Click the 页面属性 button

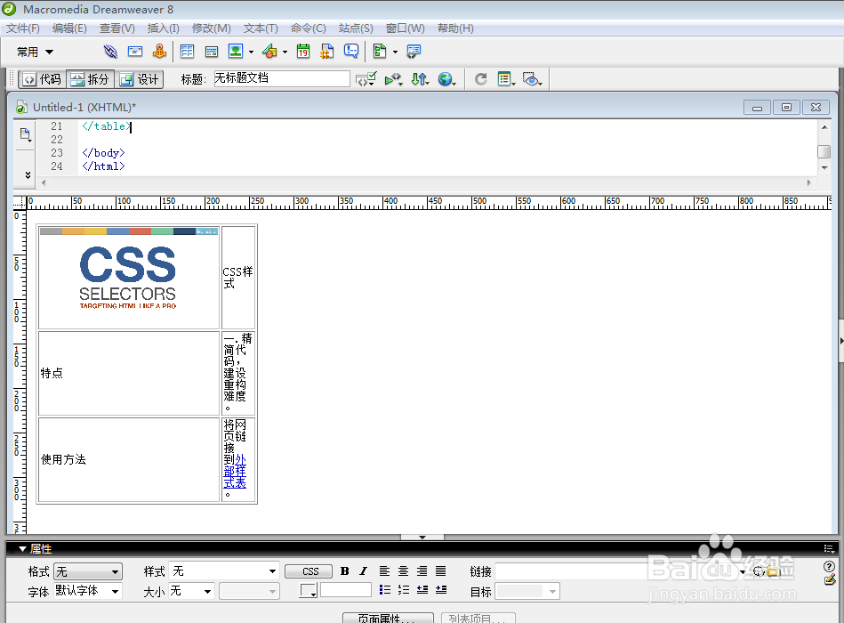388,618
